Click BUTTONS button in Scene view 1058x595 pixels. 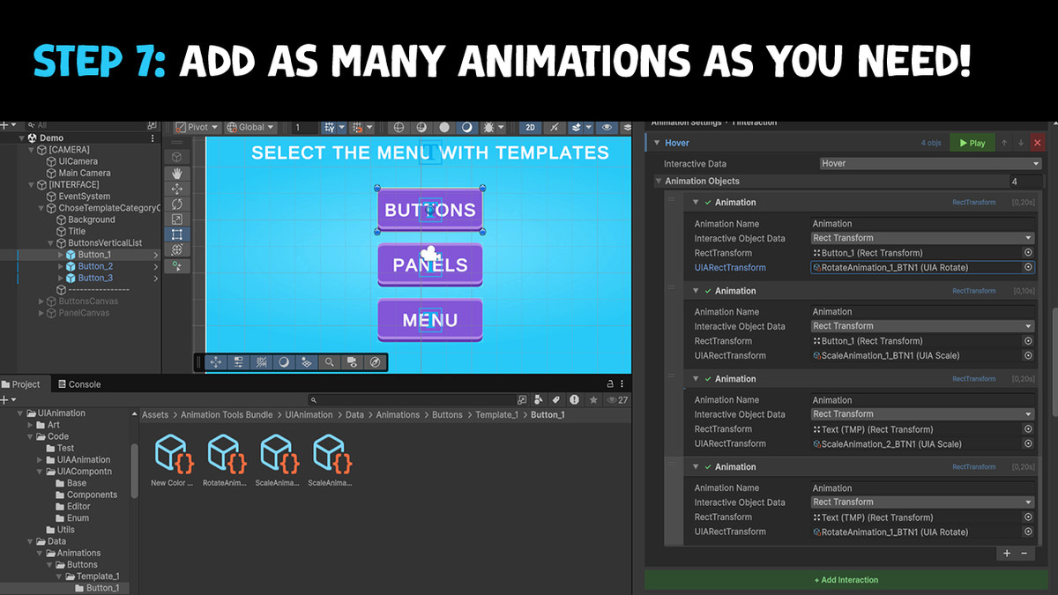[430, 211]
